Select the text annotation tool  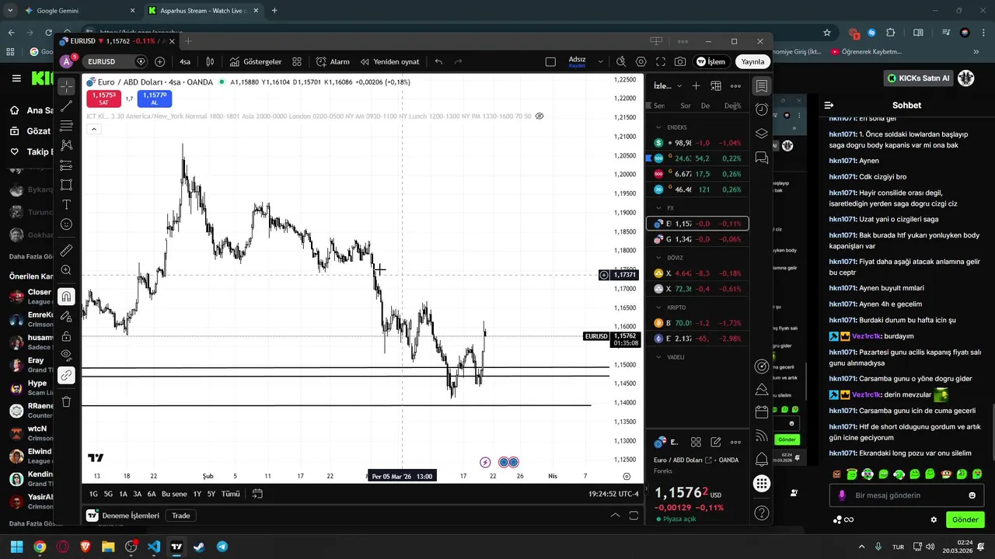(x=66, y=204)
